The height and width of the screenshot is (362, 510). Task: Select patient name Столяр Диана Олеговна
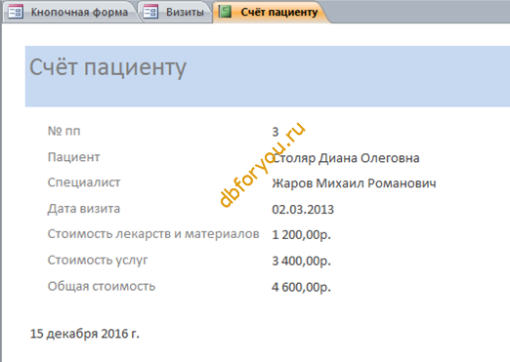[x=346, y=158]
